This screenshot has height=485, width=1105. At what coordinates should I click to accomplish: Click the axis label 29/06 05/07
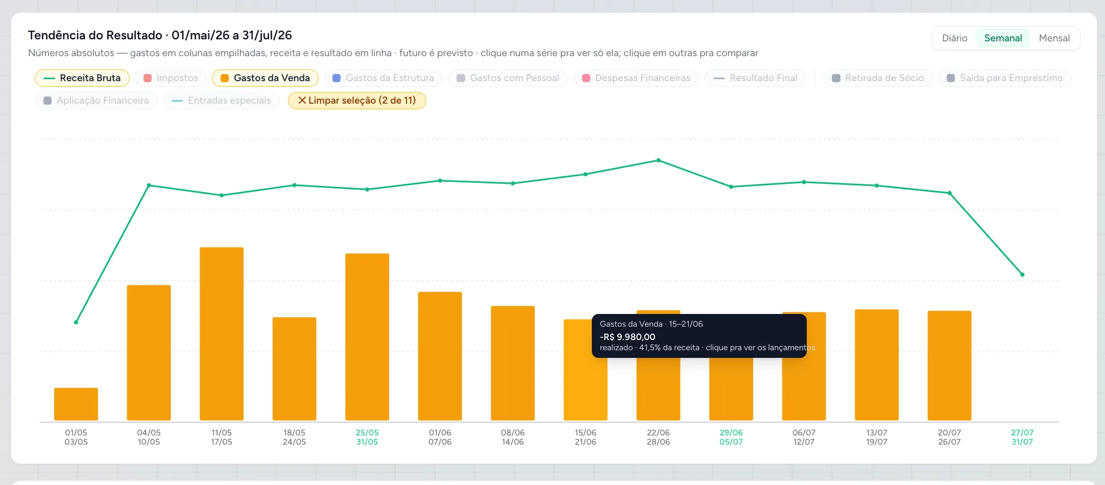(x=731, y=438)
